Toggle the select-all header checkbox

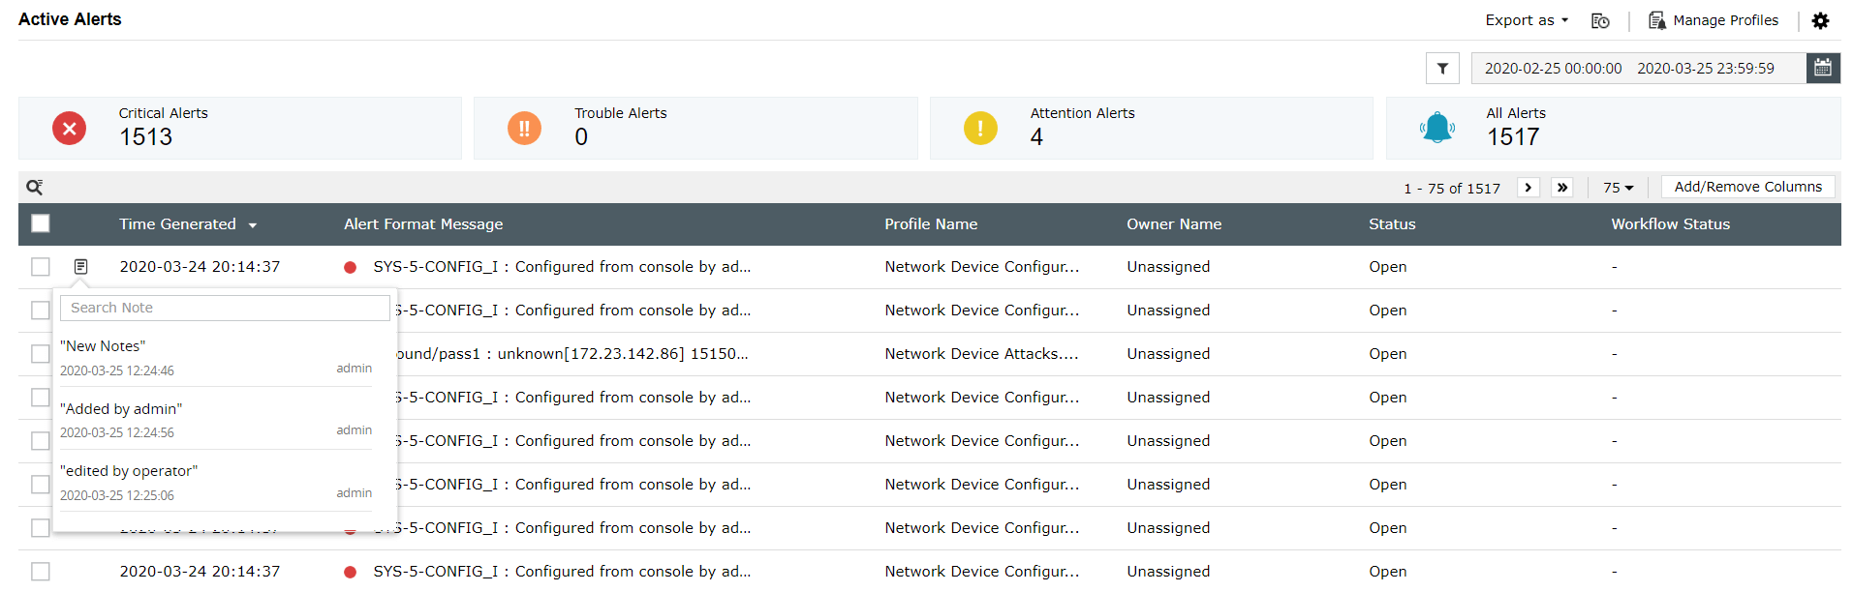pyautogui.click(x=41, y=223)
